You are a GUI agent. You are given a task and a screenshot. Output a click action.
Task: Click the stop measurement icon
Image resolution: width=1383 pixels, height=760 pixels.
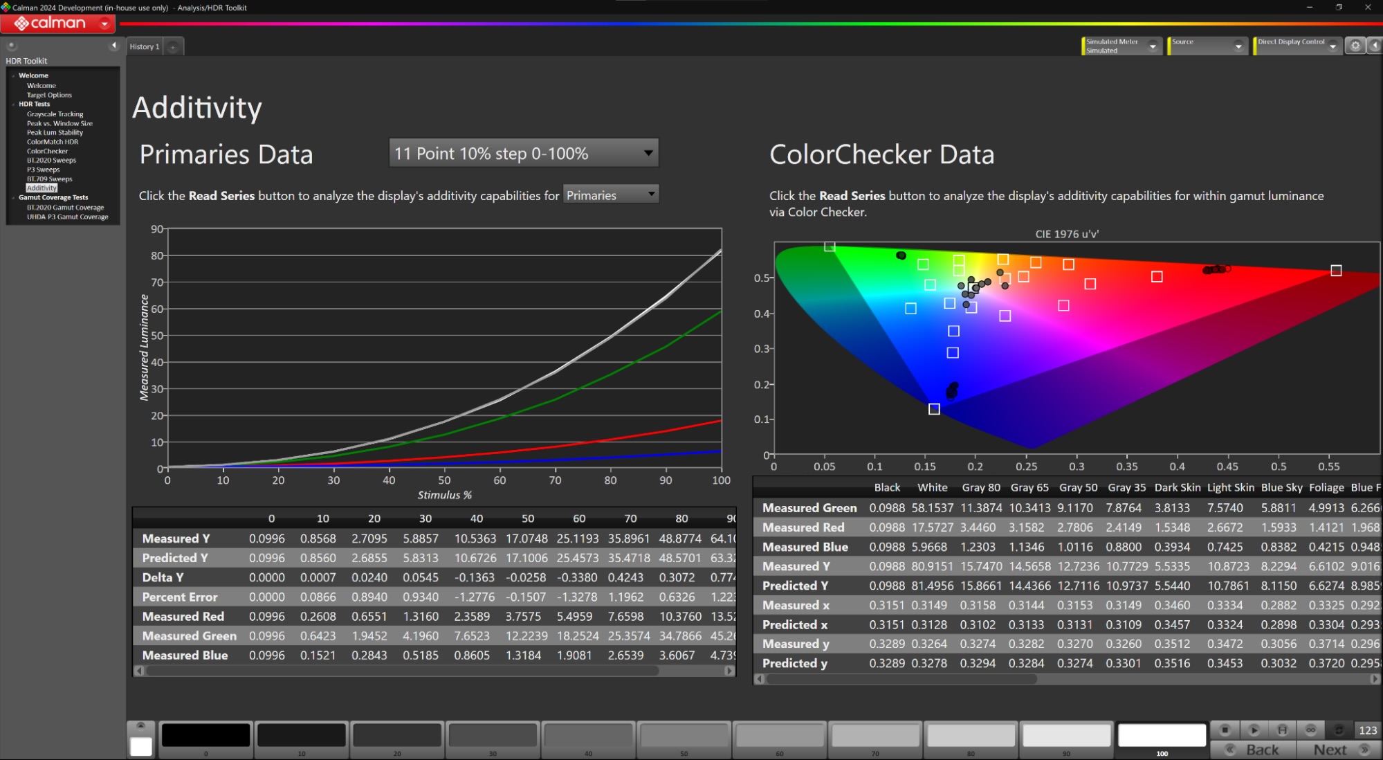tap(1225, 730)
